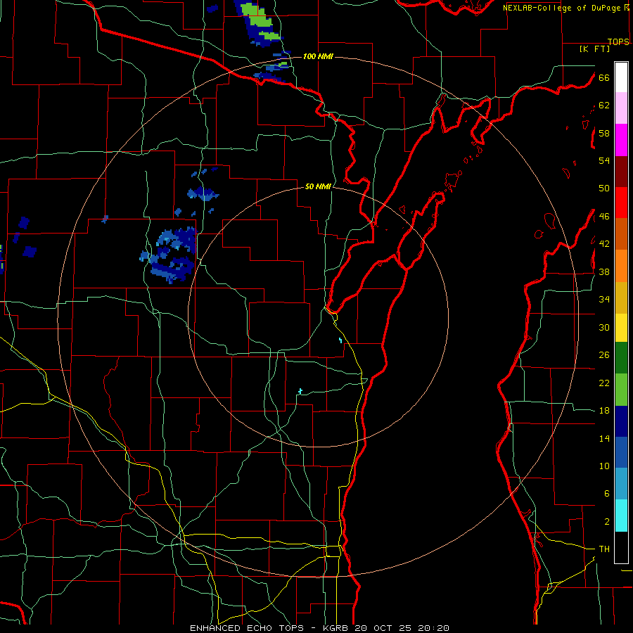Click the 46 legend value
Screen dimensions: 633x633
(x=604, y=217)
